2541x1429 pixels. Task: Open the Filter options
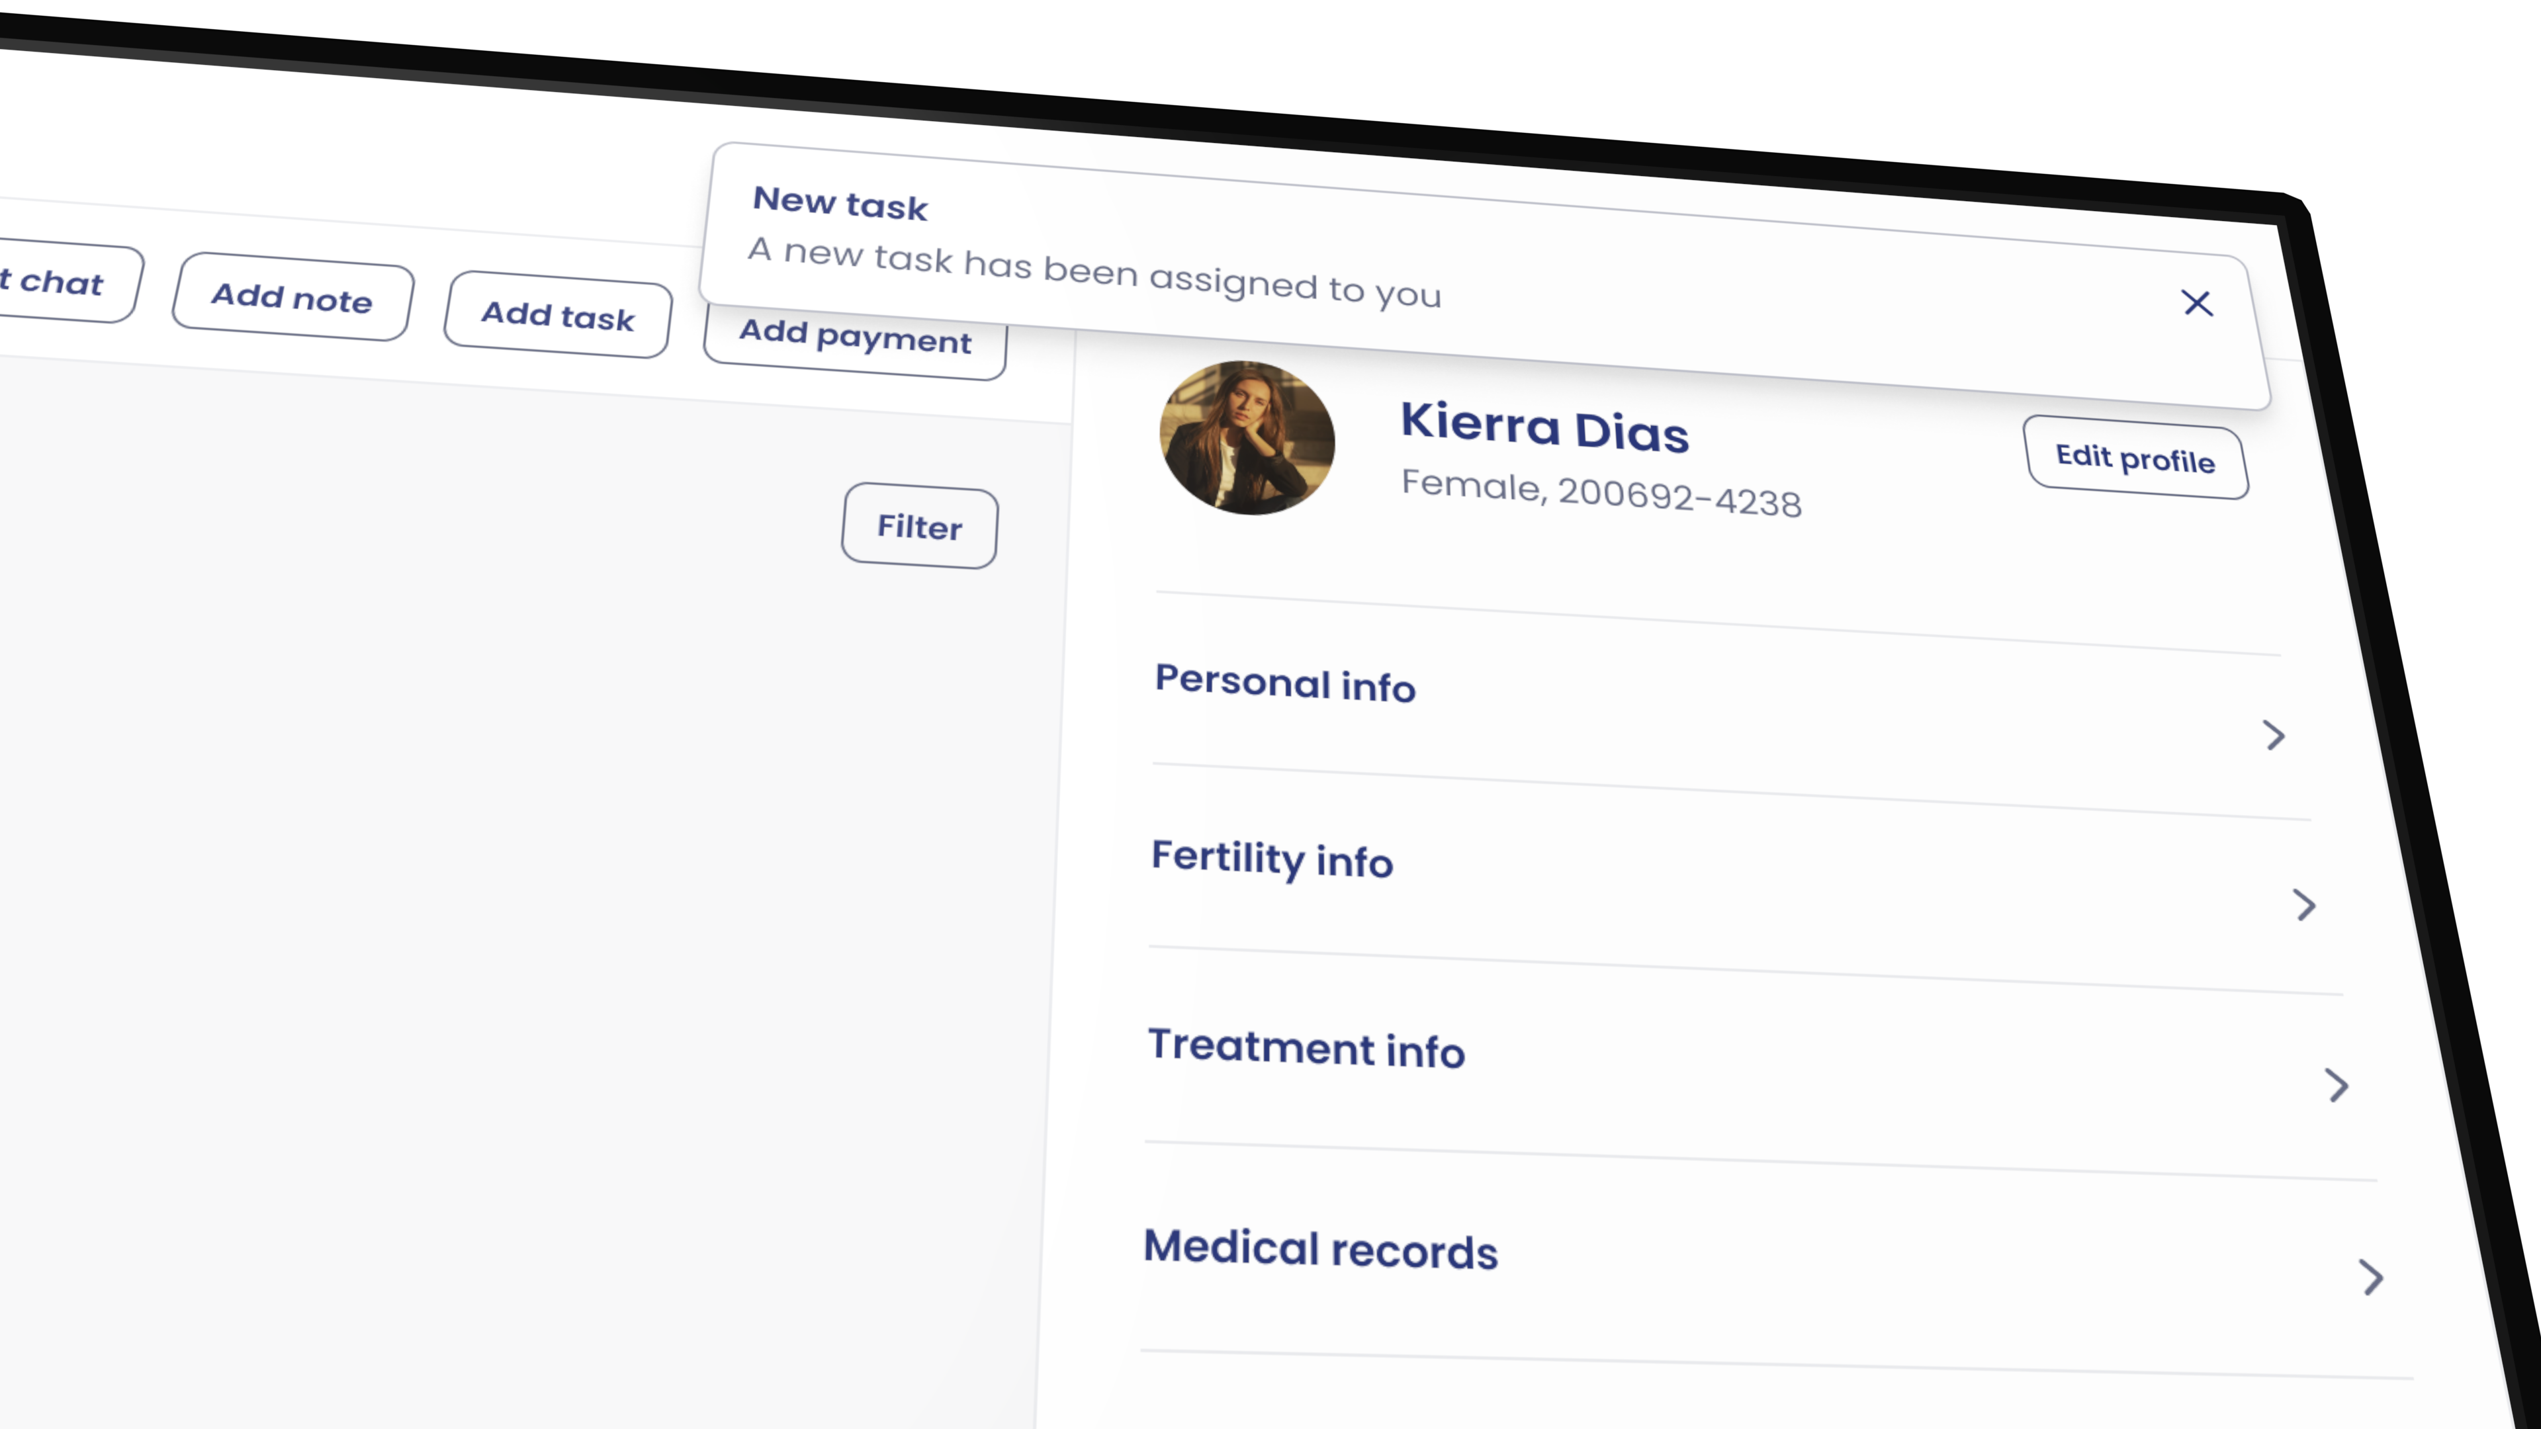pyautogui.click(x=918, y=527)
